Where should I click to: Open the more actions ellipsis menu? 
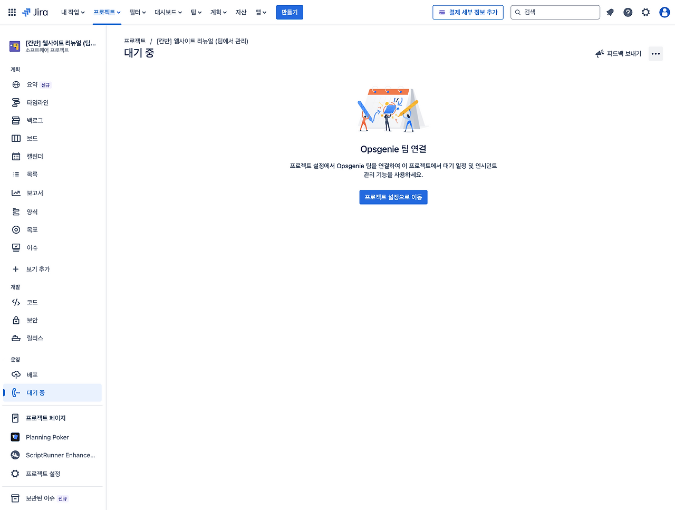(655, 54)
